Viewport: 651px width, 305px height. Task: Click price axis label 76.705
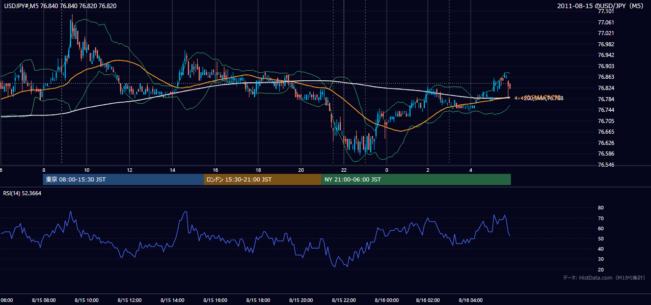tap(606, 121)
